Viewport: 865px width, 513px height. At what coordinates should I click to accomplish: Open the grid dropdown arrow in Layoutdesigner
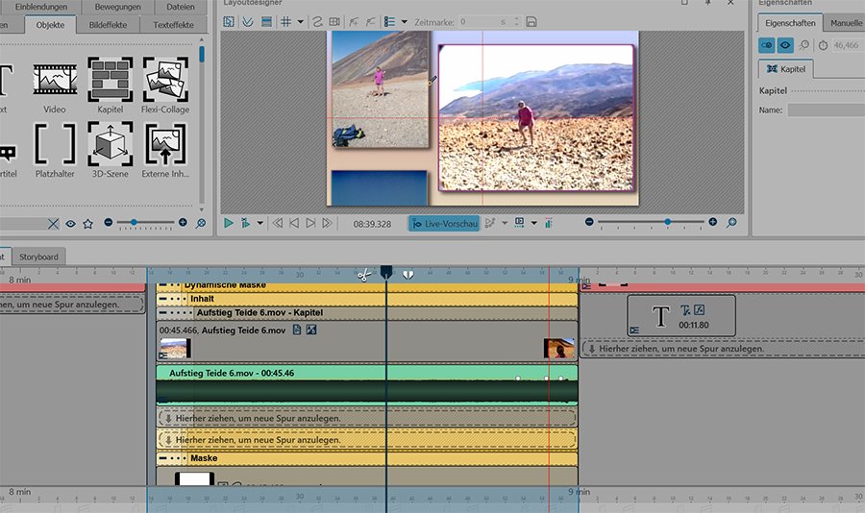point(301,21)
